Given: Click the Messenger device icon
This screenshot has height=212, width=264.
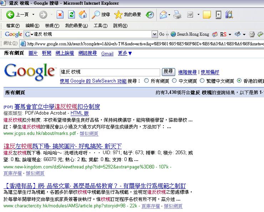Looking at the screenshot, I should [x=218, y=15].
